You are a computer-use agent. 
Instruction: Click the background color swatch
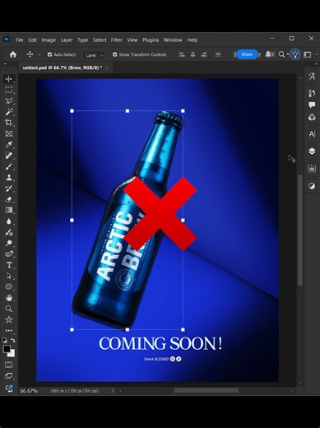[x=12, y=354]
